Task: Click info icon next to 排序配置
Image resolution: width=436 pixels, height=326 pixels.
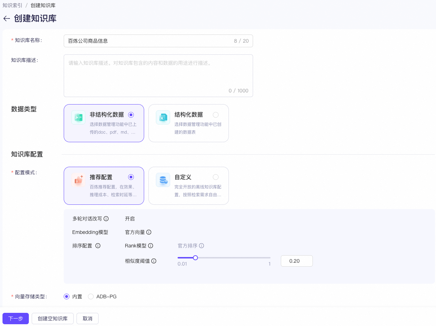Action: pos(98,246)
